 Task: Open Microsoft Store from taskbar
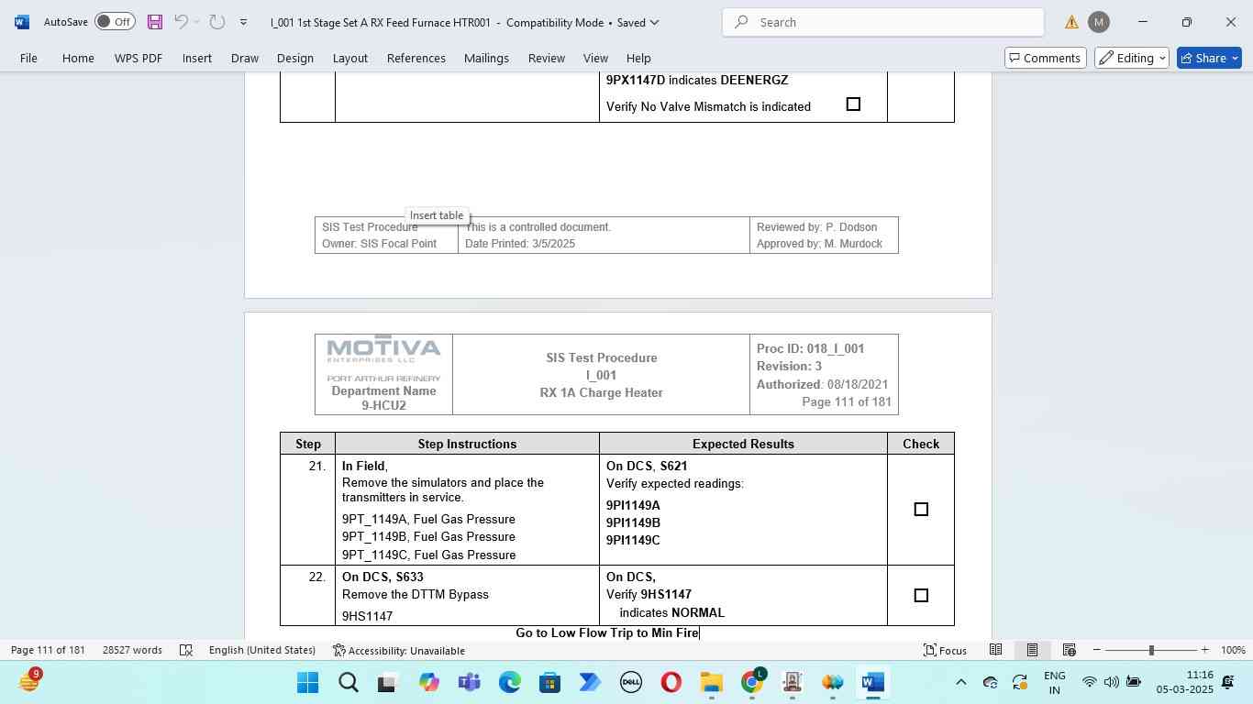coord(550,682)
